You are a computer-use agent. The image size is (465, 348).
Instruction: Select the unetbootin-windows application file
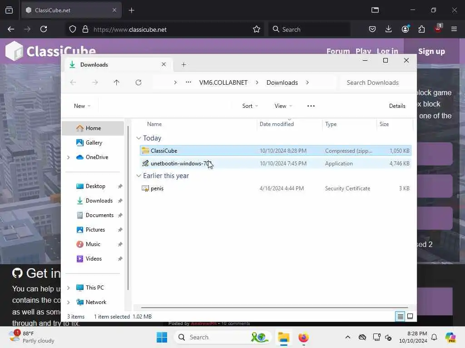[x=276, y=163]
